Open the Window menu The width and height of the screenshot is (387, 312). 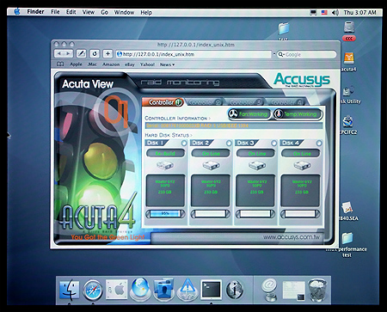tap(124, 12)
